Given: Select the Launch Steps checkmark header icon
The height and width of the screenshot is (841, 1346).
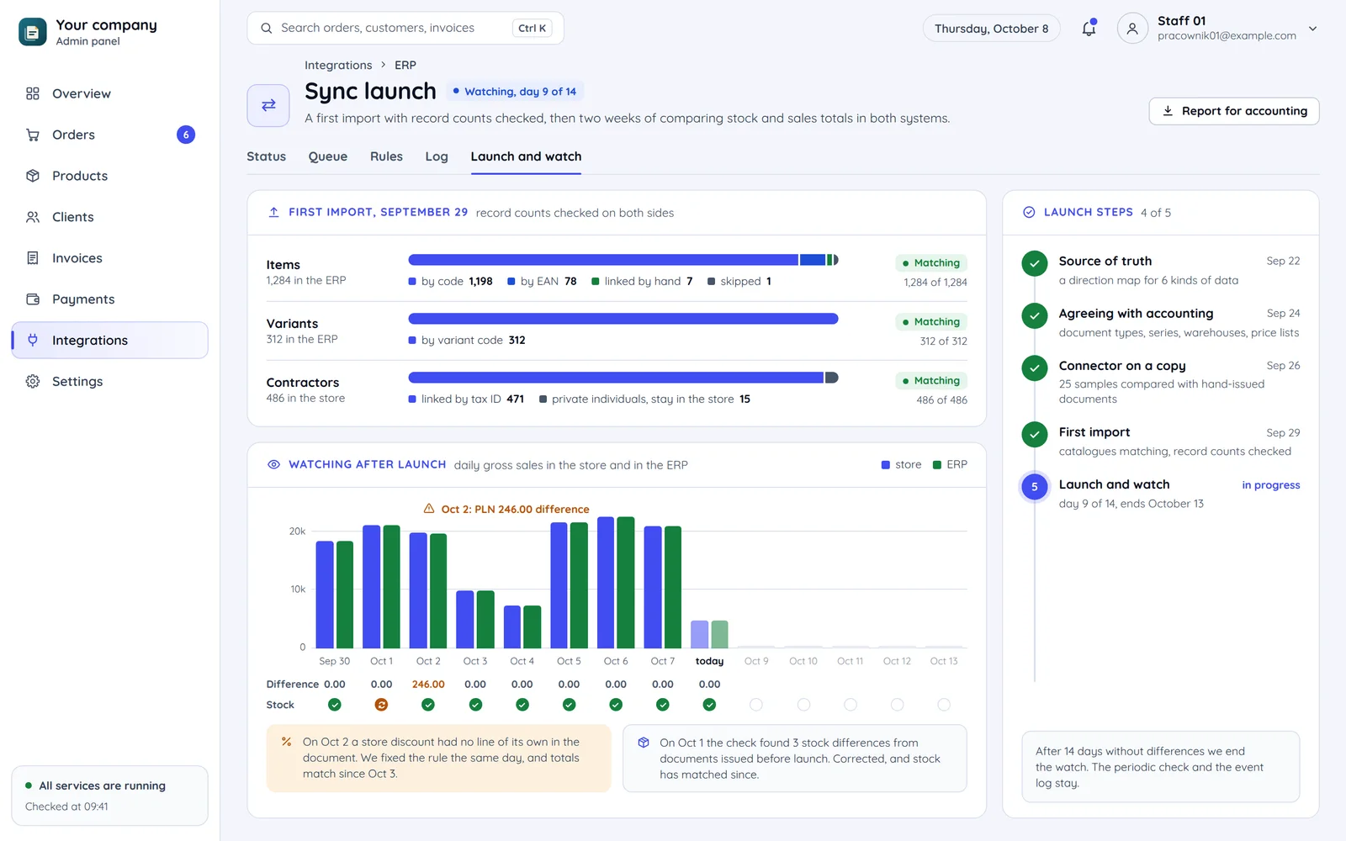Looking at the screenshot, I should (1029, 212).
